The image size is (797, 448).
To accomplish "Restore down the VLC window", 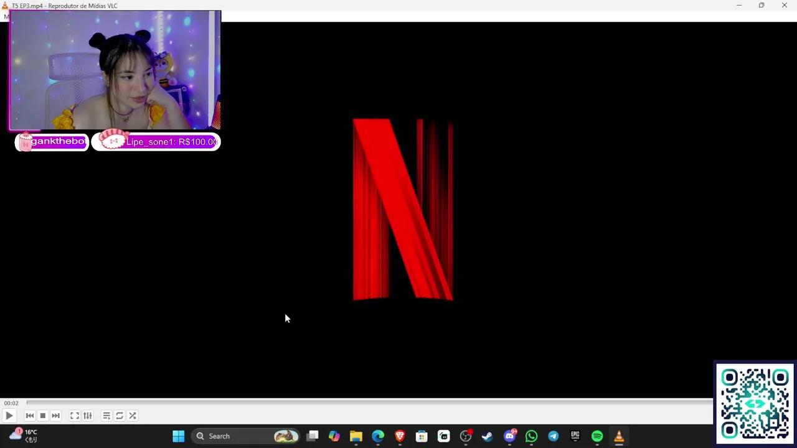I will click(x=762, y=6).
